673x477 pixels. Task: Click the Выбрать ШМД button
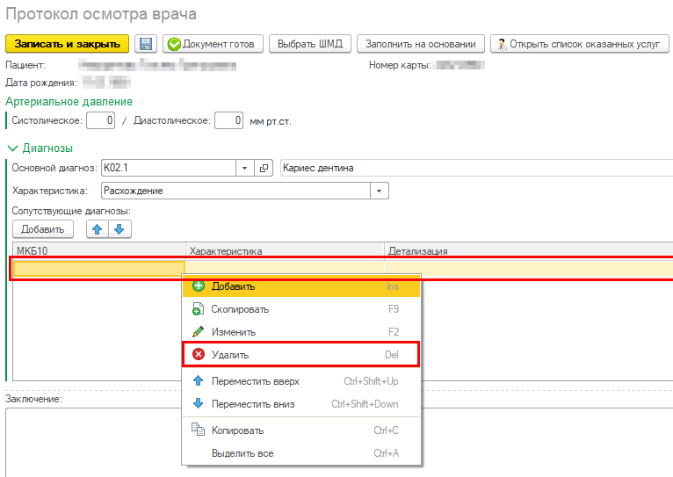coord(310,44)
